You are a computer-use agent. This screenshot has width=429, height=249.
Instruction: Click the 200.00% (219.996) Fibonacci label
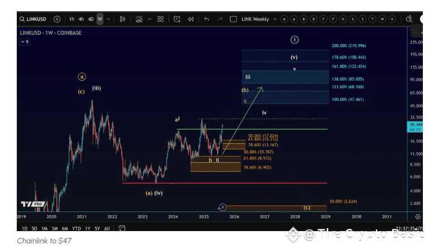click(349, 46)
